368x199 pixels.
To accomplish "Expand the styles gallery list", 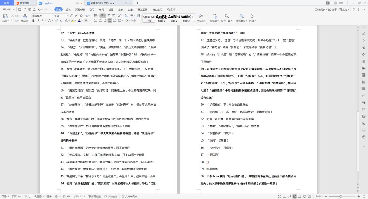I will (x=194, y=21).
